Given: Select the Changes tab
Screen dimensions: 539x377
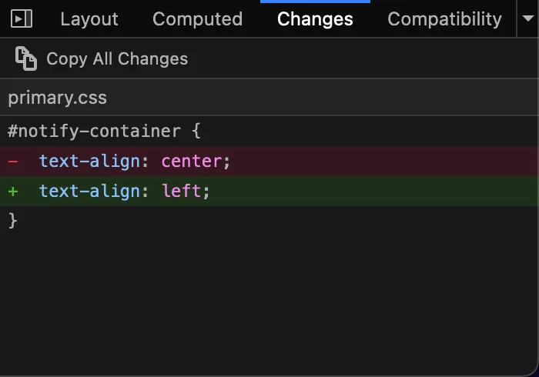Looking at the screenshot, I should (315, 19).
